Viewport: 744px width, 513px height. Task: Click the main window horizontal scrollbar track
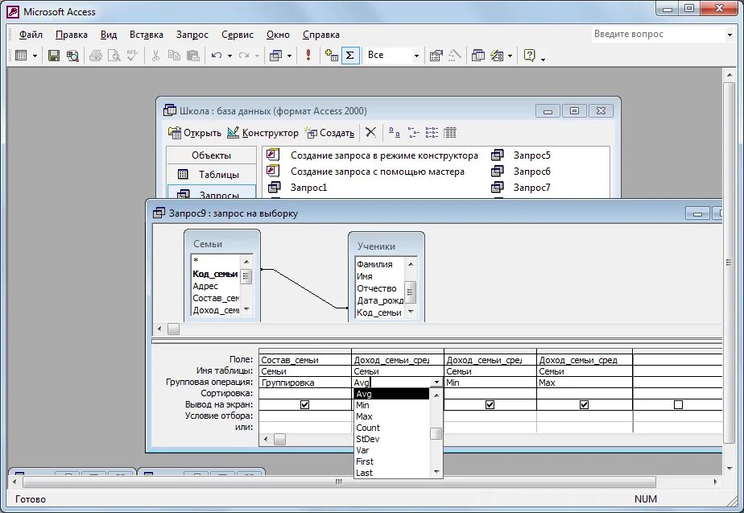[365, 482]
